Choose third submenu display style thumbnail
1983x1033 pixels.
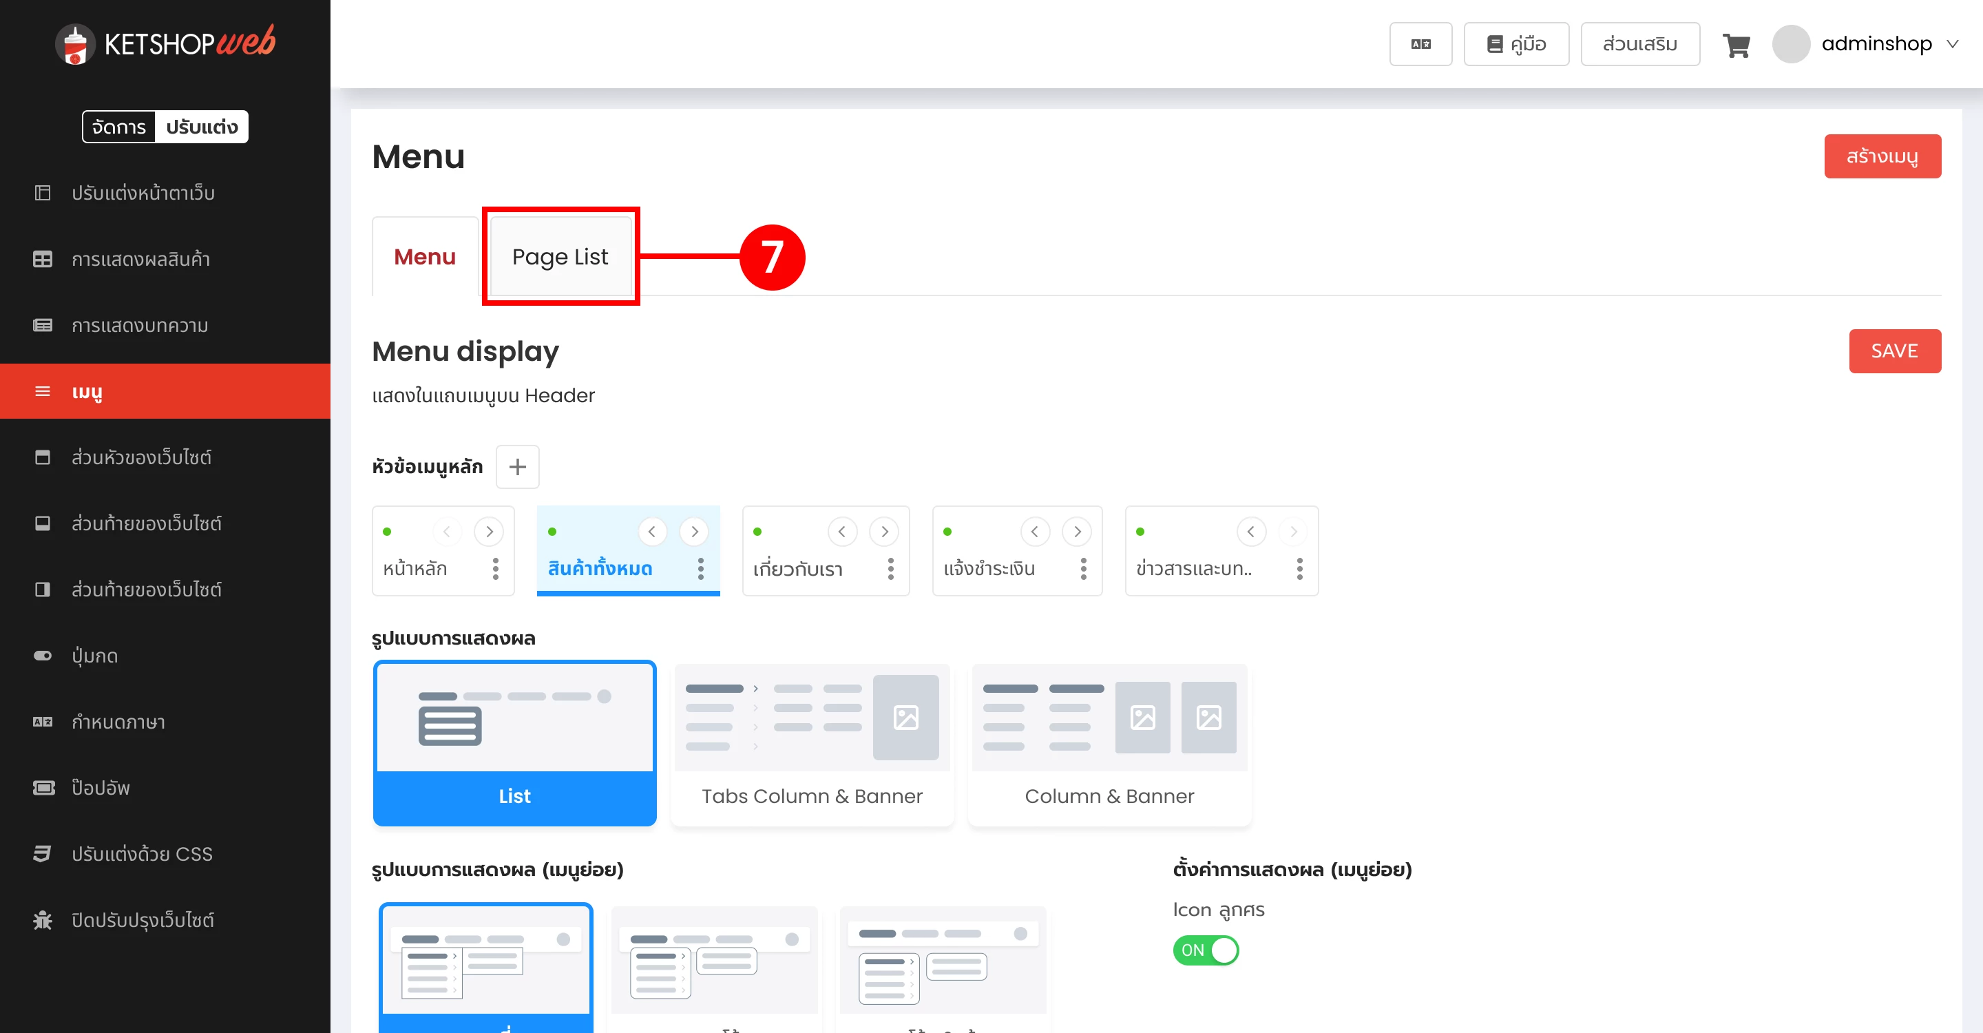point(942,968)
